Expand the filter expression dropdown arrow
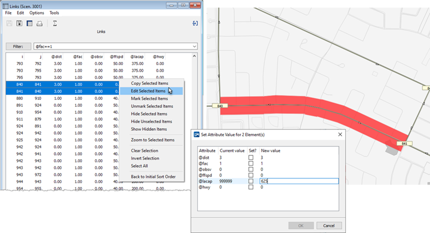This screenshot has height=233, width=430. tap(194, 46)
